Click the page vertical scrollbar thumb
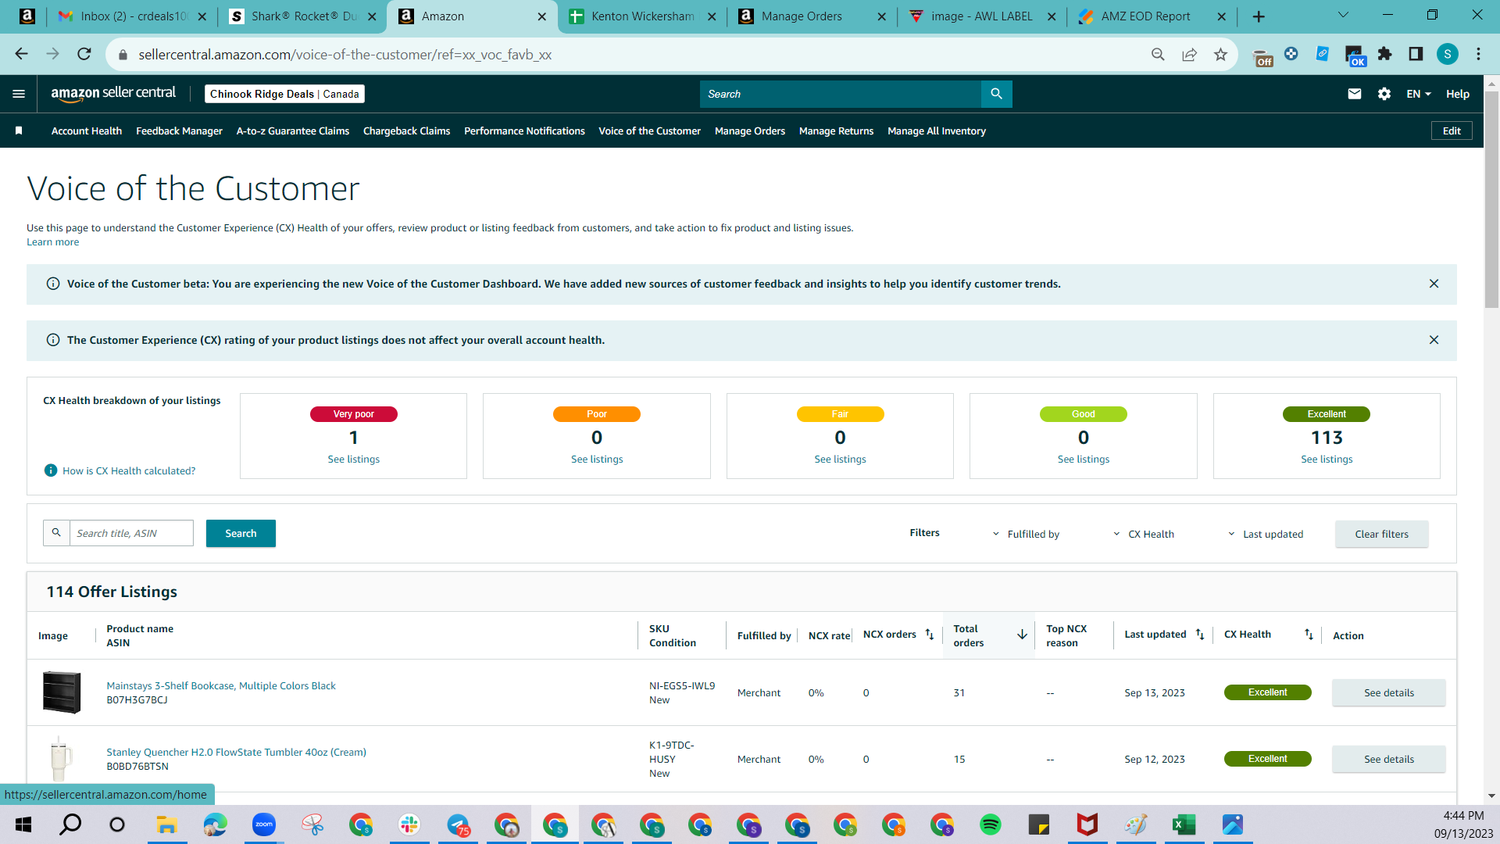Image resolution: width=1500 pixels, height=844 pixels. tap(1491, 199)
